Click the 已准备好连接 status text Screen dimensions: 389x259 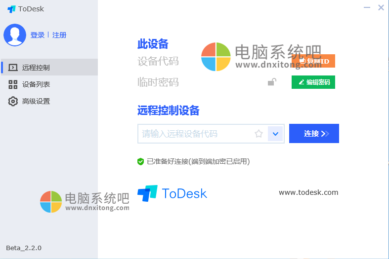tap(198, 161)
